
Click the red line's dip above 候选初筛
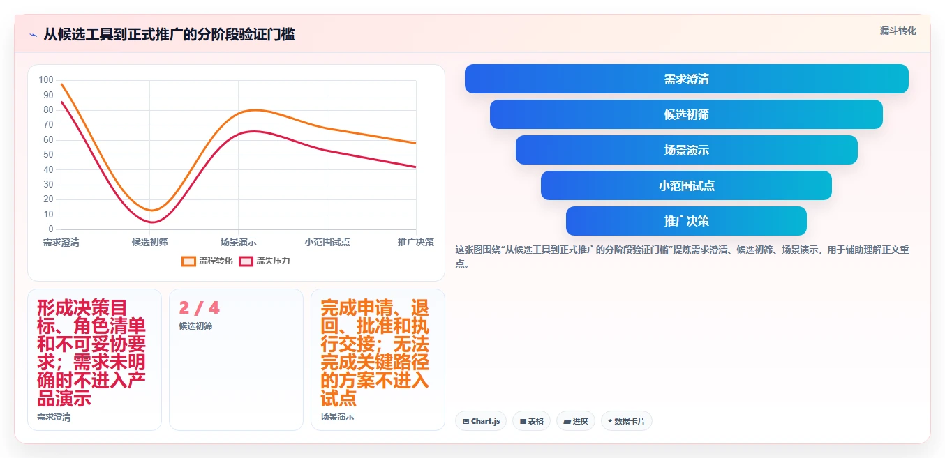pos(153,222)
